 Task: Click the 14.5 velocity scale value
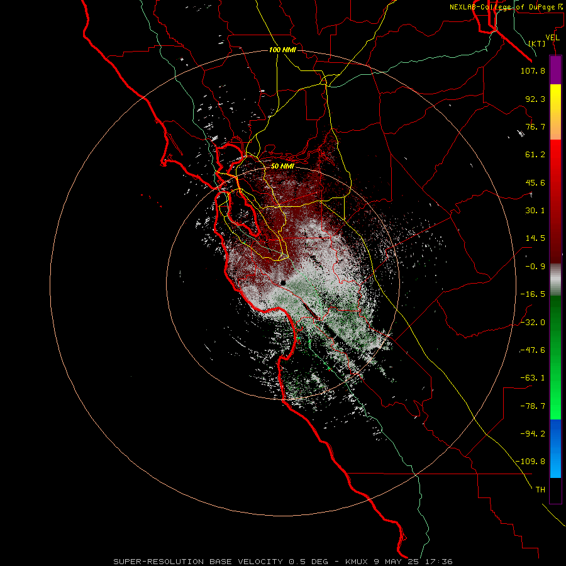pos(535,238)
